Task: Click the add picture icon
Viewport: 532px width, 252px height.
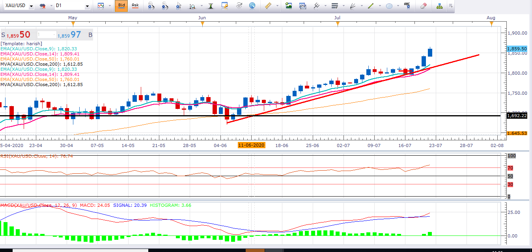Action: (x=289, y=6)
